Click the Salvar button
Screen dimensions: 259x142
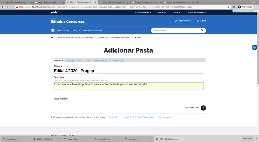[56, 98]
